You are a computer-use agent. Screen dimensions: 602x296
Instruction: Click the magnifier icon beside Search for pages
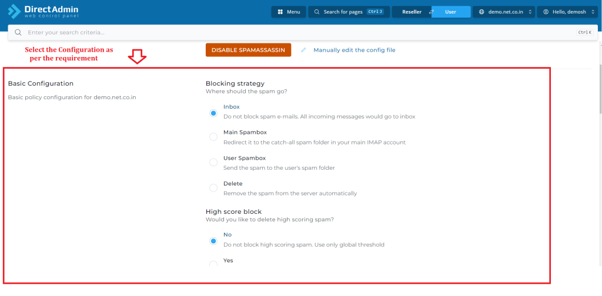[317, 12]
